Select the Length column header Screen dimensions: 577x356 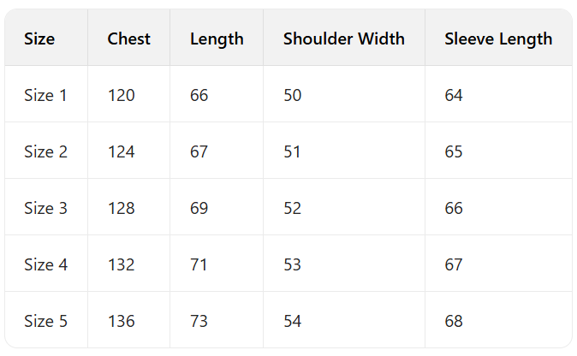217,39
